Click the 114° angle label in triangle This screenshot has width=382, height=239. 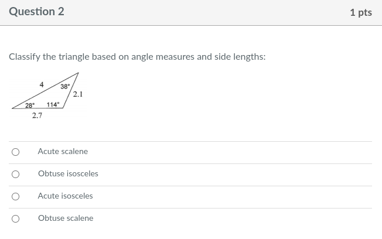pyautogui.click(x=53, y=105)
